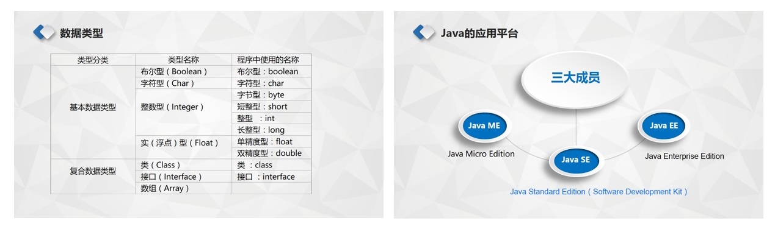Click the Java Enterprise Edition label
The width and height of the screenshot is (775, 232).
pos(685,156)
